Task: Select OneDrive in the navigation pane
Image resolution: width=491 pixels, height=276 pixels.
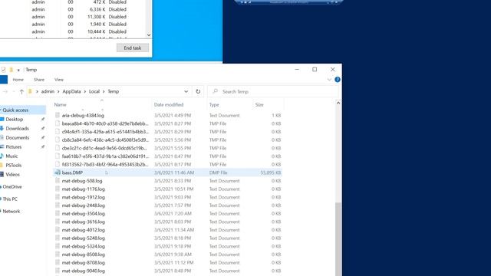Action: pyautogui.click(x=12, y=186)
